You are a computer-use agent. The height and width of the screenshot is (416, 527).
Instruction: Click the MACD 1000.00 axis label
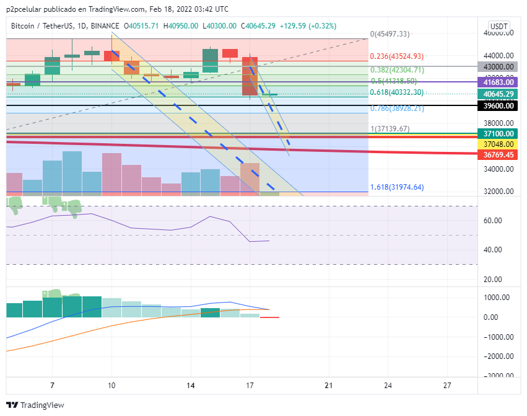pyautogui.click(x=497, y=298)
